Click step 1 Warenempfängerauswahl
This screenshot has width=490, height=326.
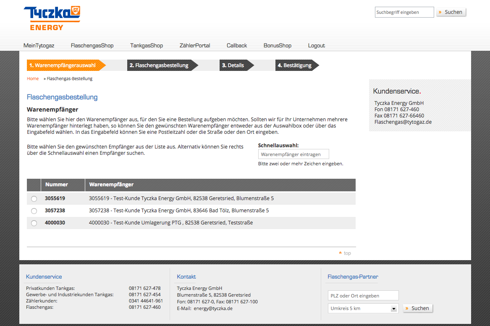pos(66,65)
